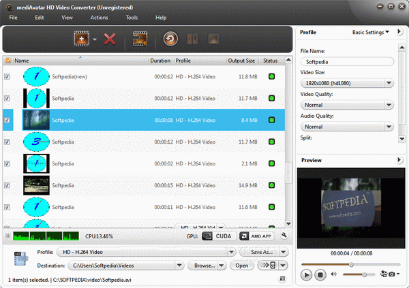This screenshot has width=409, height=288.
Task: Open the Help menu
Action: click(x=161, y=18)
